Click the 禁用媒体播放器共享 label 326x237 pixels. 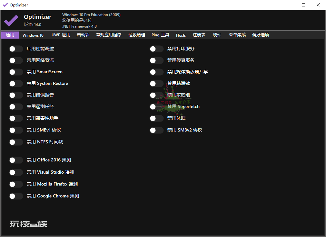tap(188, 72)
